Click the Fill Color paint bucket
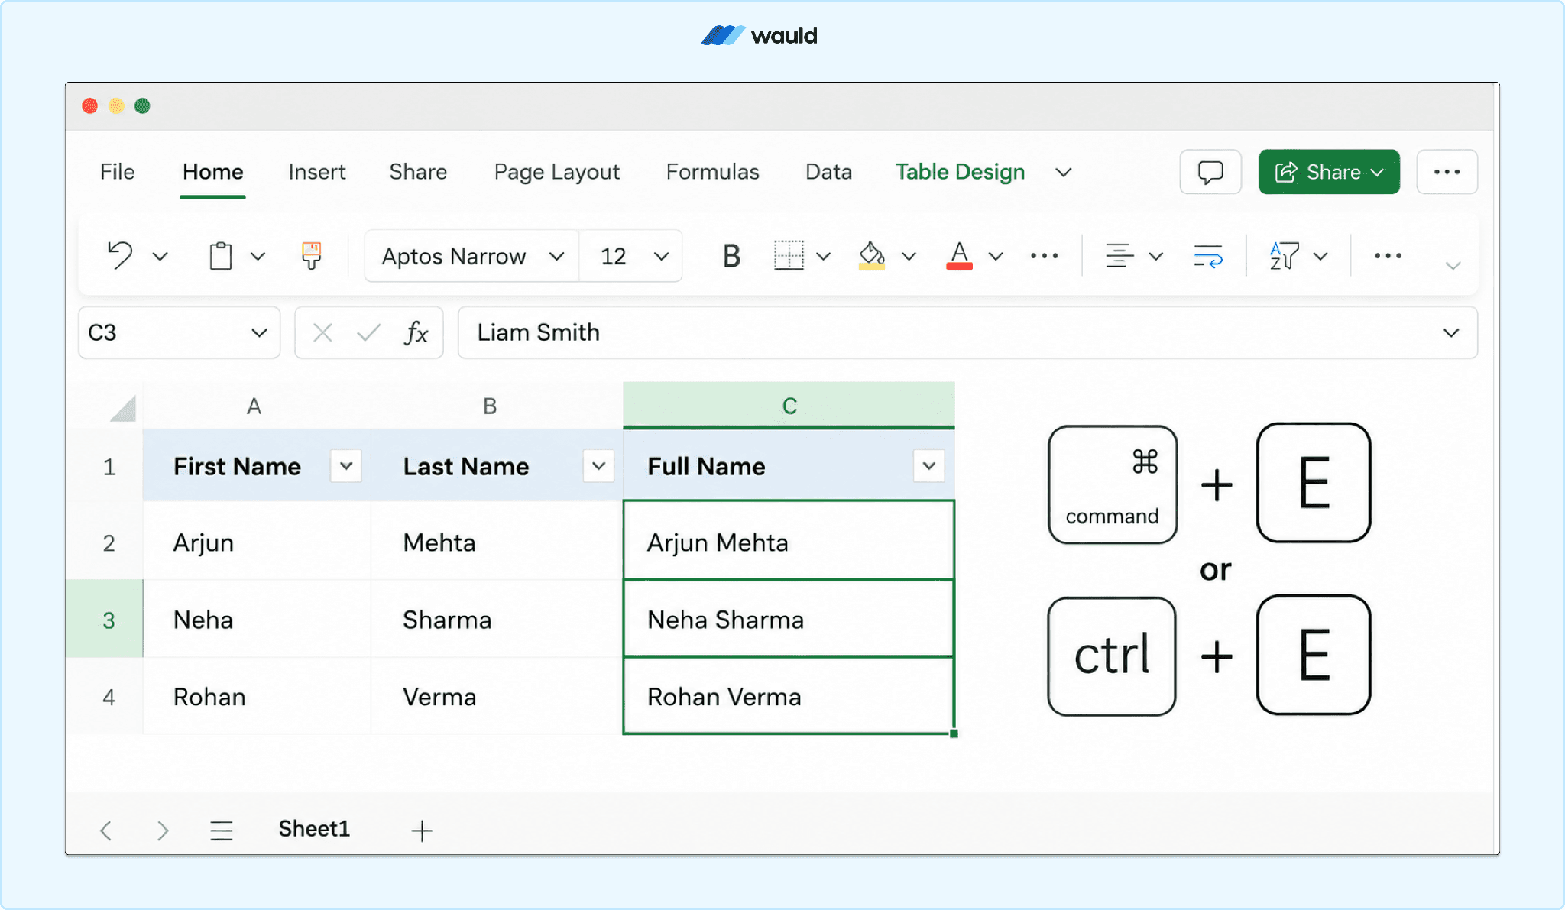Image resolution: width=1565 pixels, height=910 pixels. click(872, 255)
